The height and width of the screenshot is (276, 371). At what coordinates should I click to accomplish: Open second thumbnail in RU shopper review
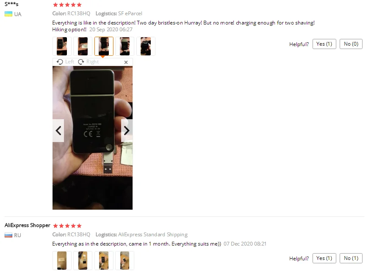click(83, 261)
